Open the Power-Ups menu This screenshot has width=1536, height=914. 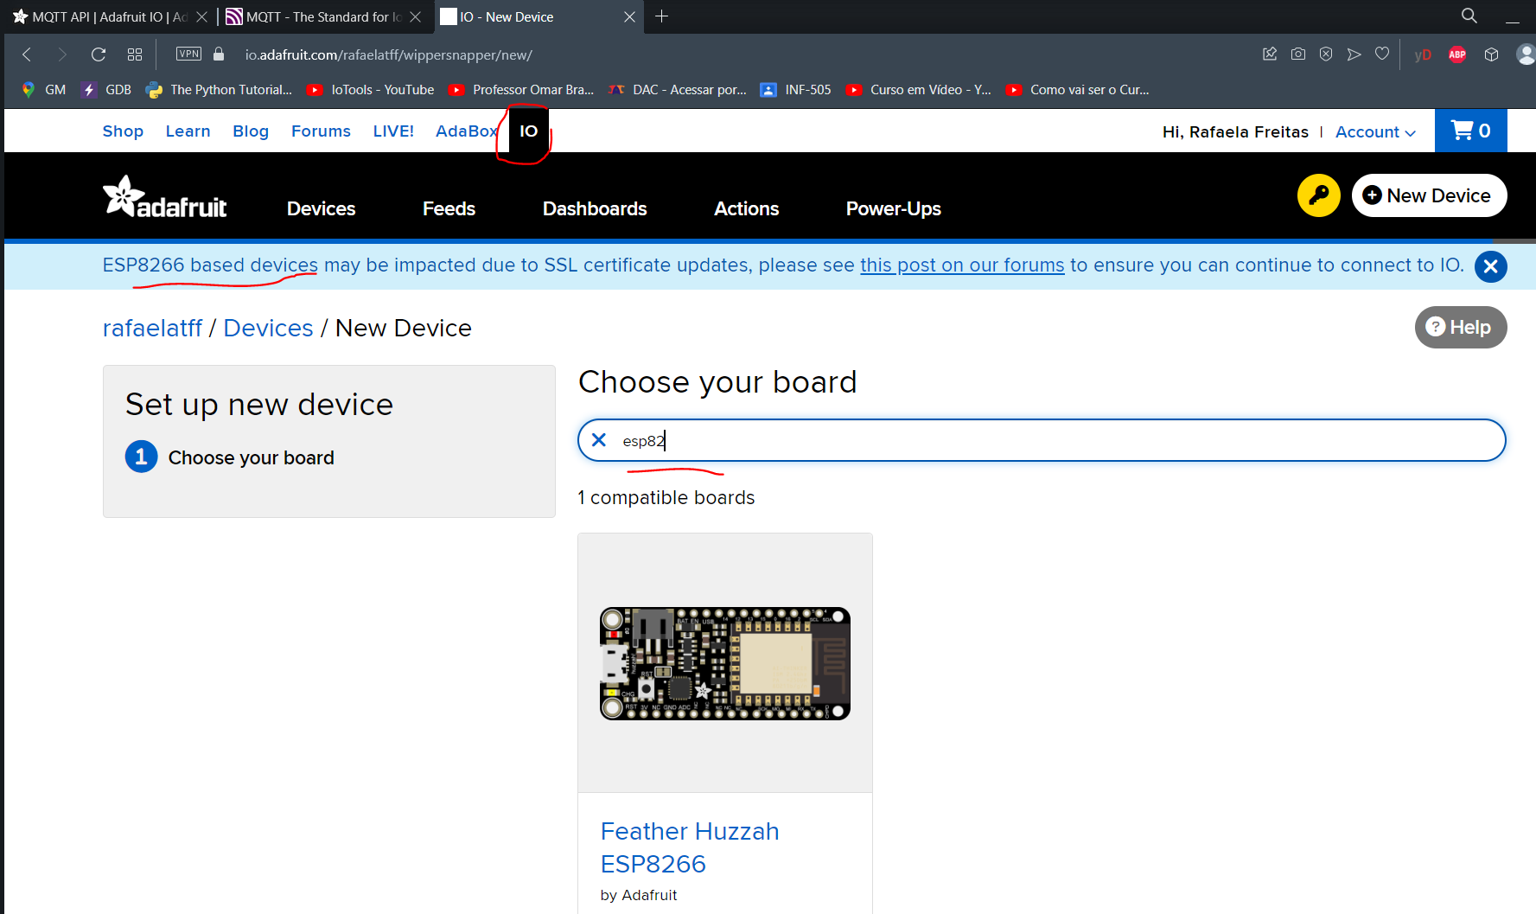pyautogui.click(x=893, y=208)
